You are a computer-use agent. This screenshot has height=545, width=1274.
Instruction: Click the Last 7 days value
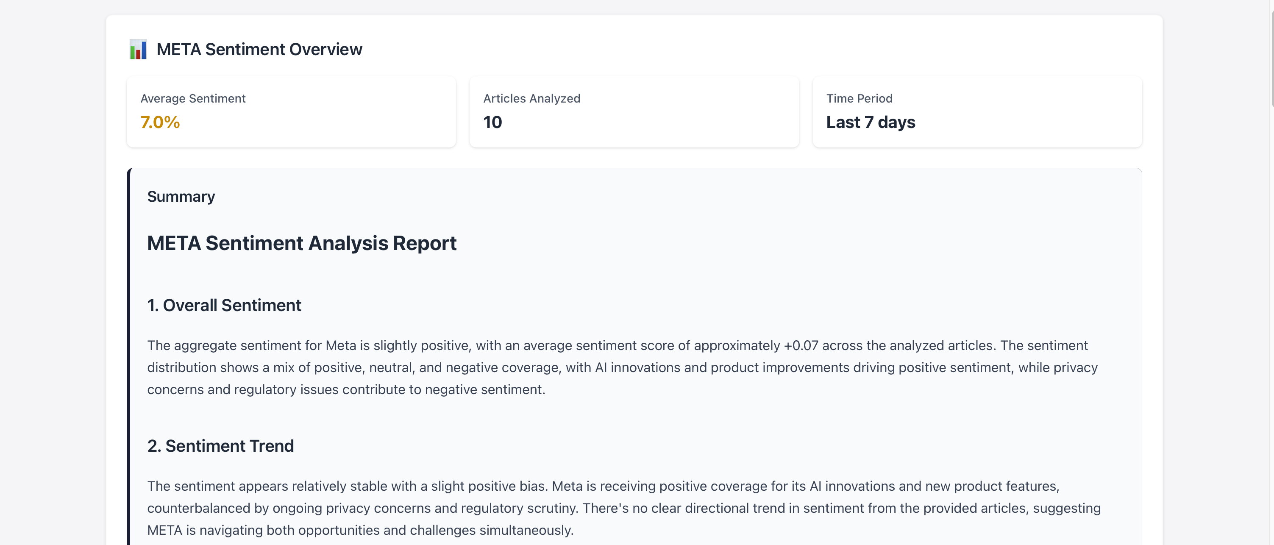coord(871,122)
